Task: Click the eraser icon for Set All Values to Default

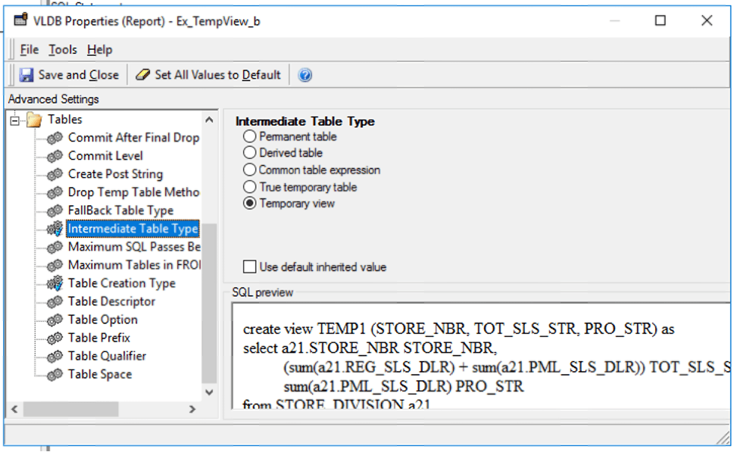Action: [142, 75]
